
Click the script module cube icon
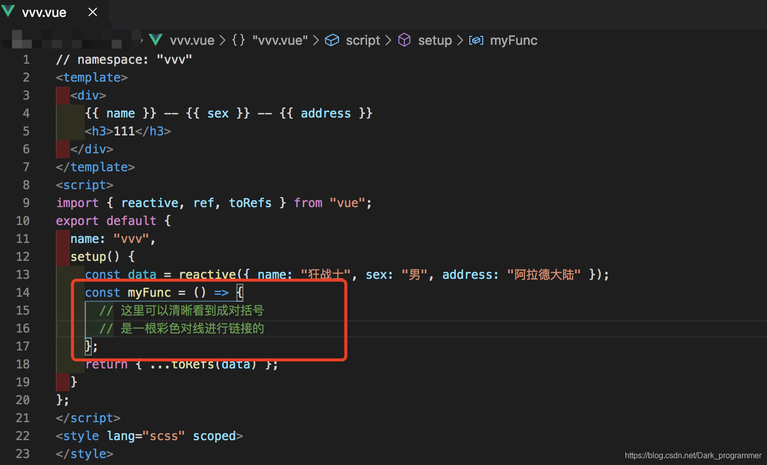(332, 40)
